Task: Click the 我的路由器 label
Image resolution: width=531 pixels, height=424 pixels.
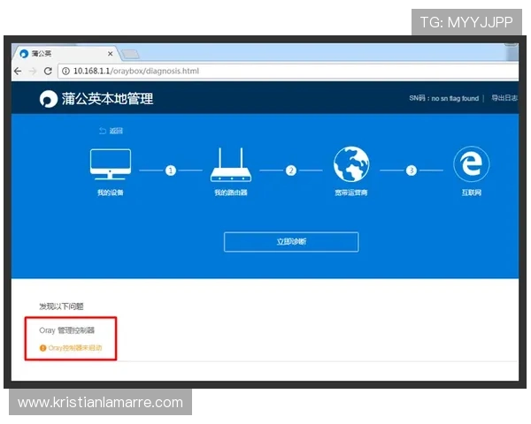Action: click(x=231, y=193)
